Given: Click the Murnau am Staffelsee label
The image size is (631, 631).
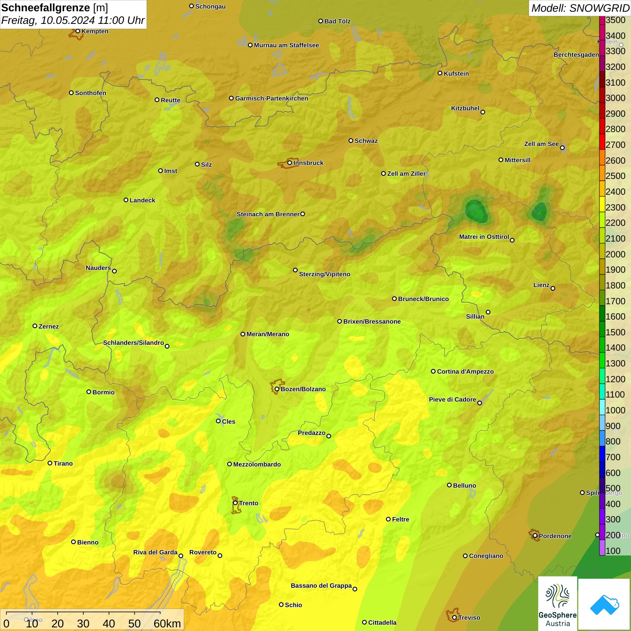Looking at the screenshot, I should point(286,45).
